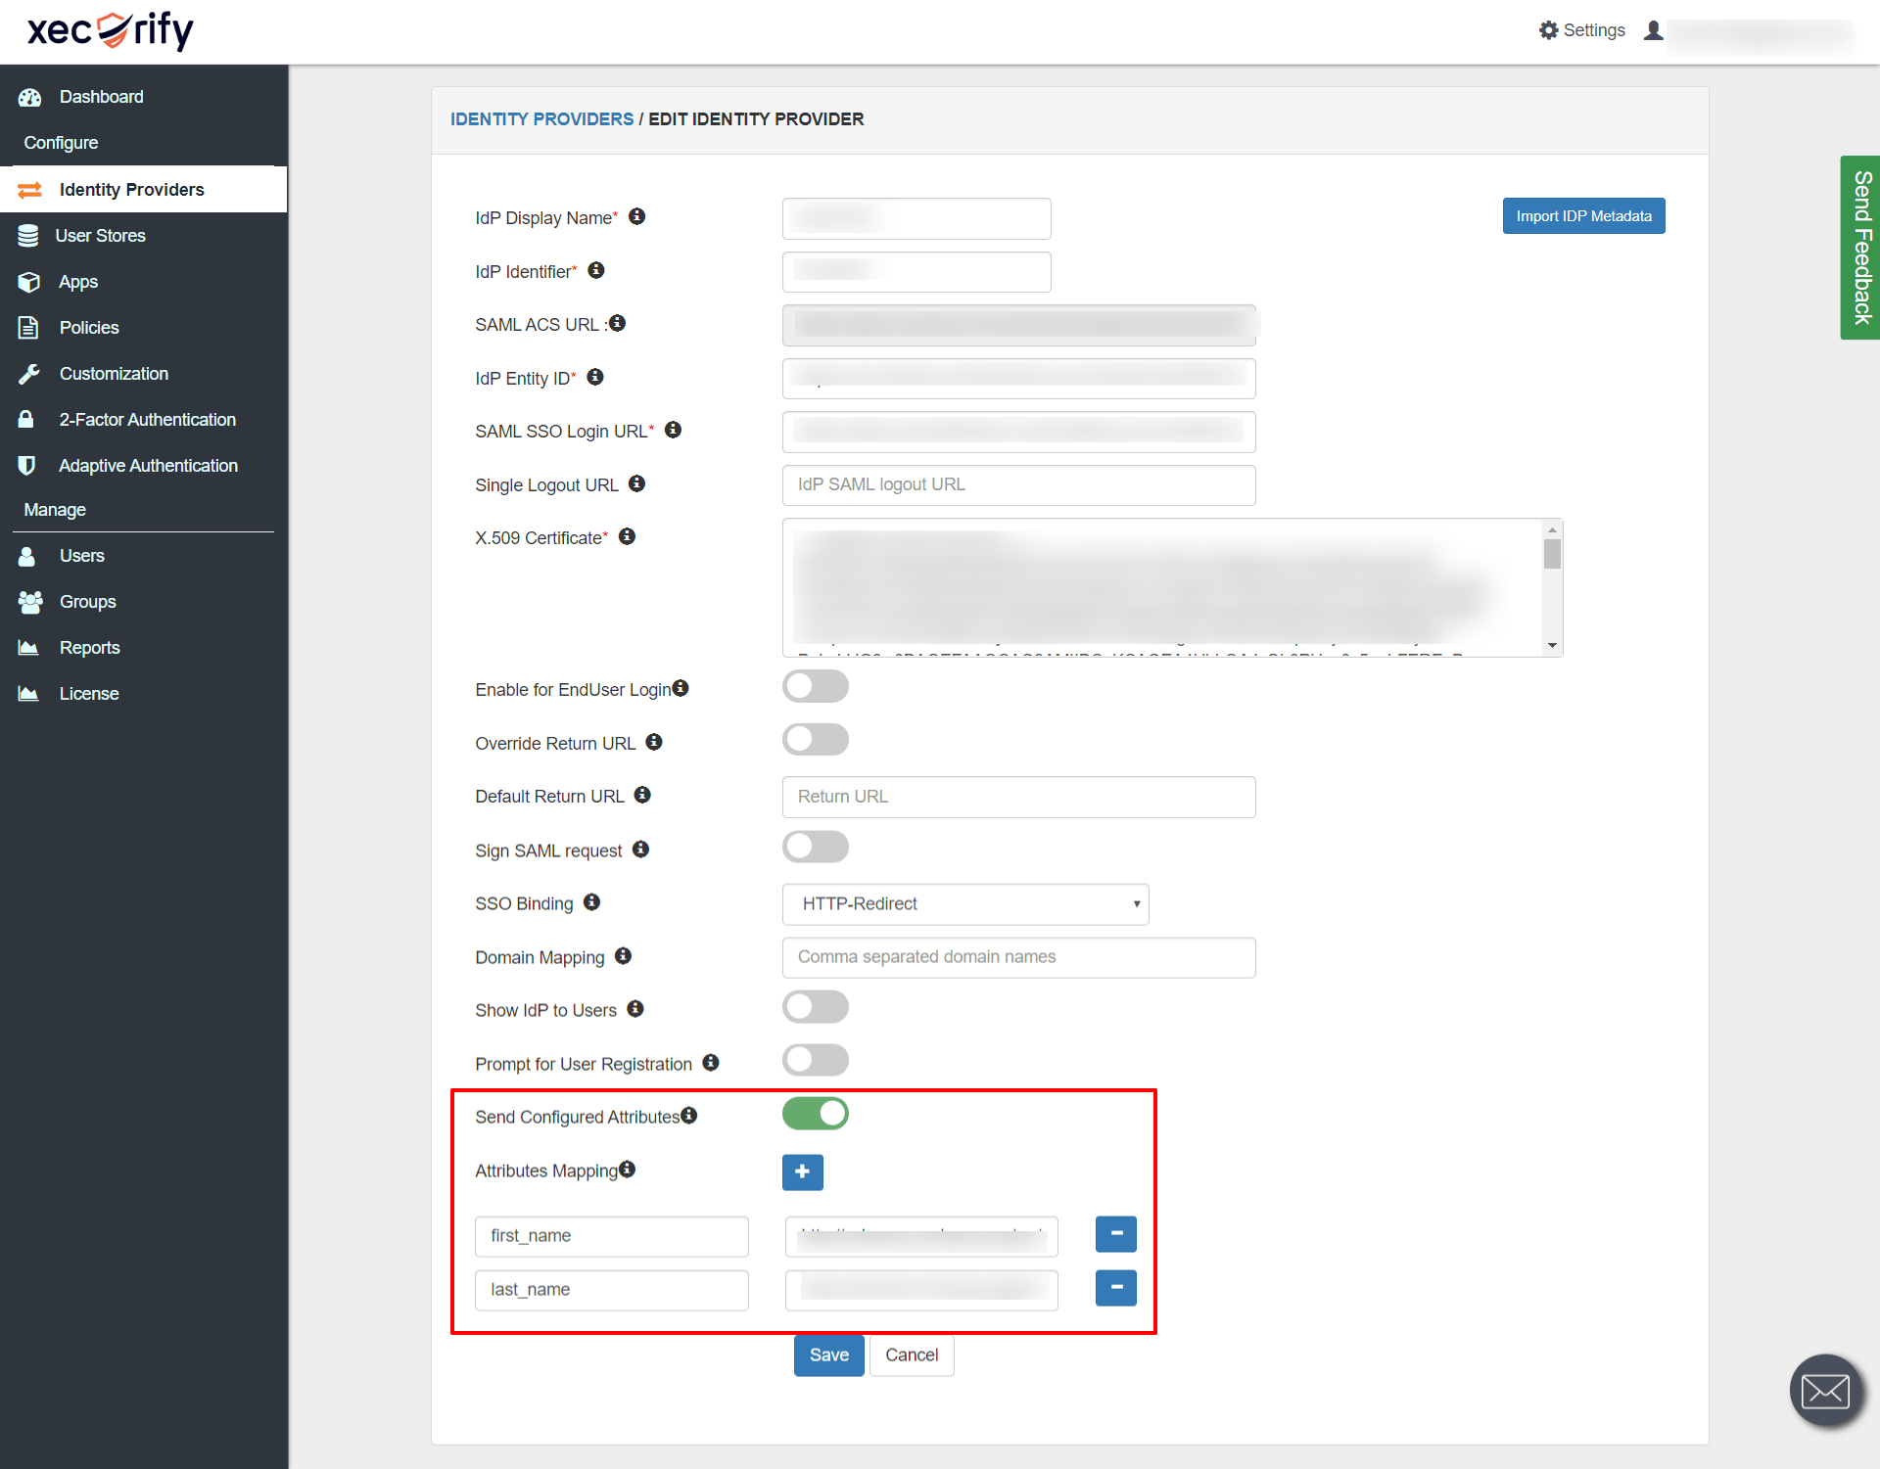
Task: Select the Identity Providers sidebar icon
Action: coord(29,189)
